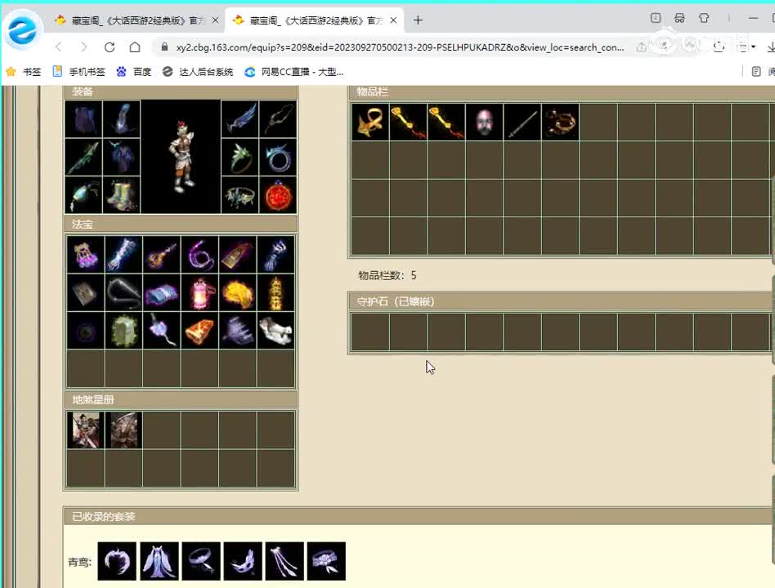Click the blue dragon ring equipment
Viewport: 775px width, 588px height.
pos(278,157)
